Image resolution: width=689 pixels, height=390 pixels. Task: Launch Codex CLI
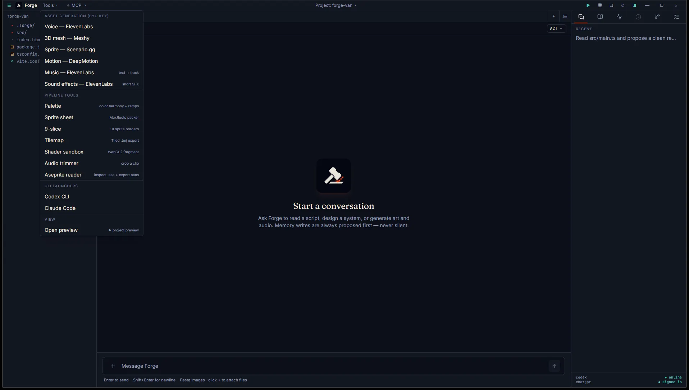[92, 197]
